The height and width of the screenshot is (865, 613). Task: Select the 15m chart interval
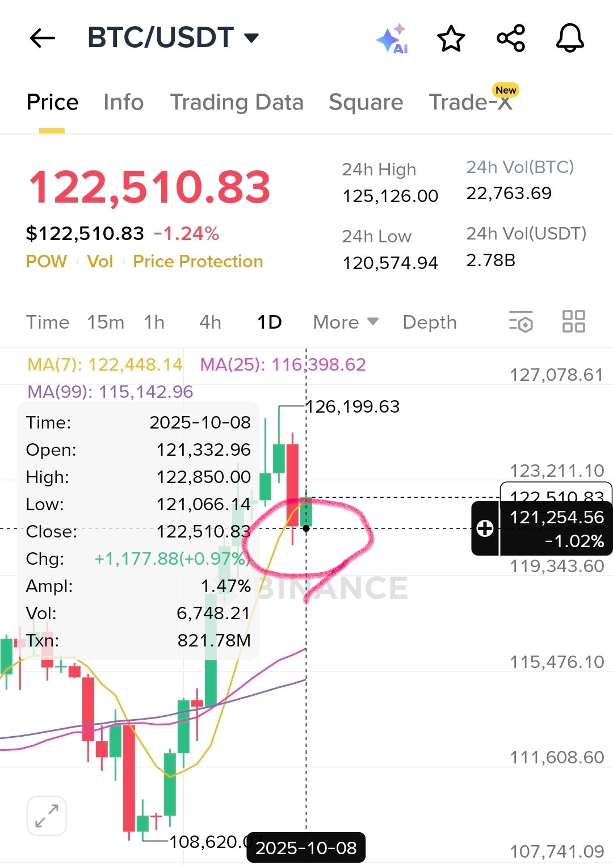(x=106, y=322)
